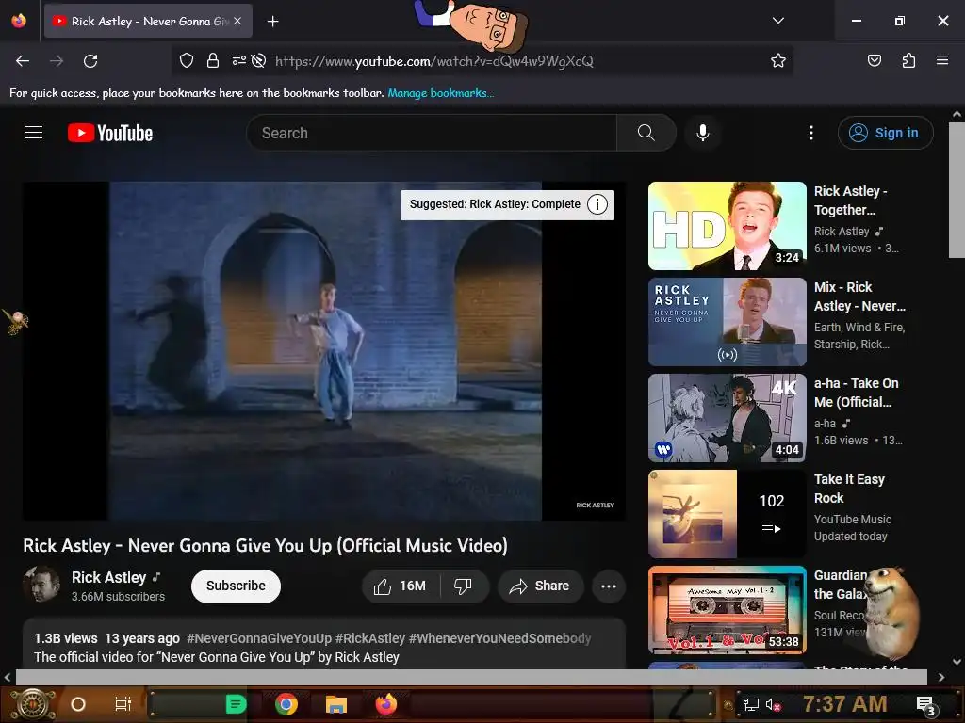This screenshot has width=965, height=723.
Task: Click Sign in button
Action: coord(885,133)
